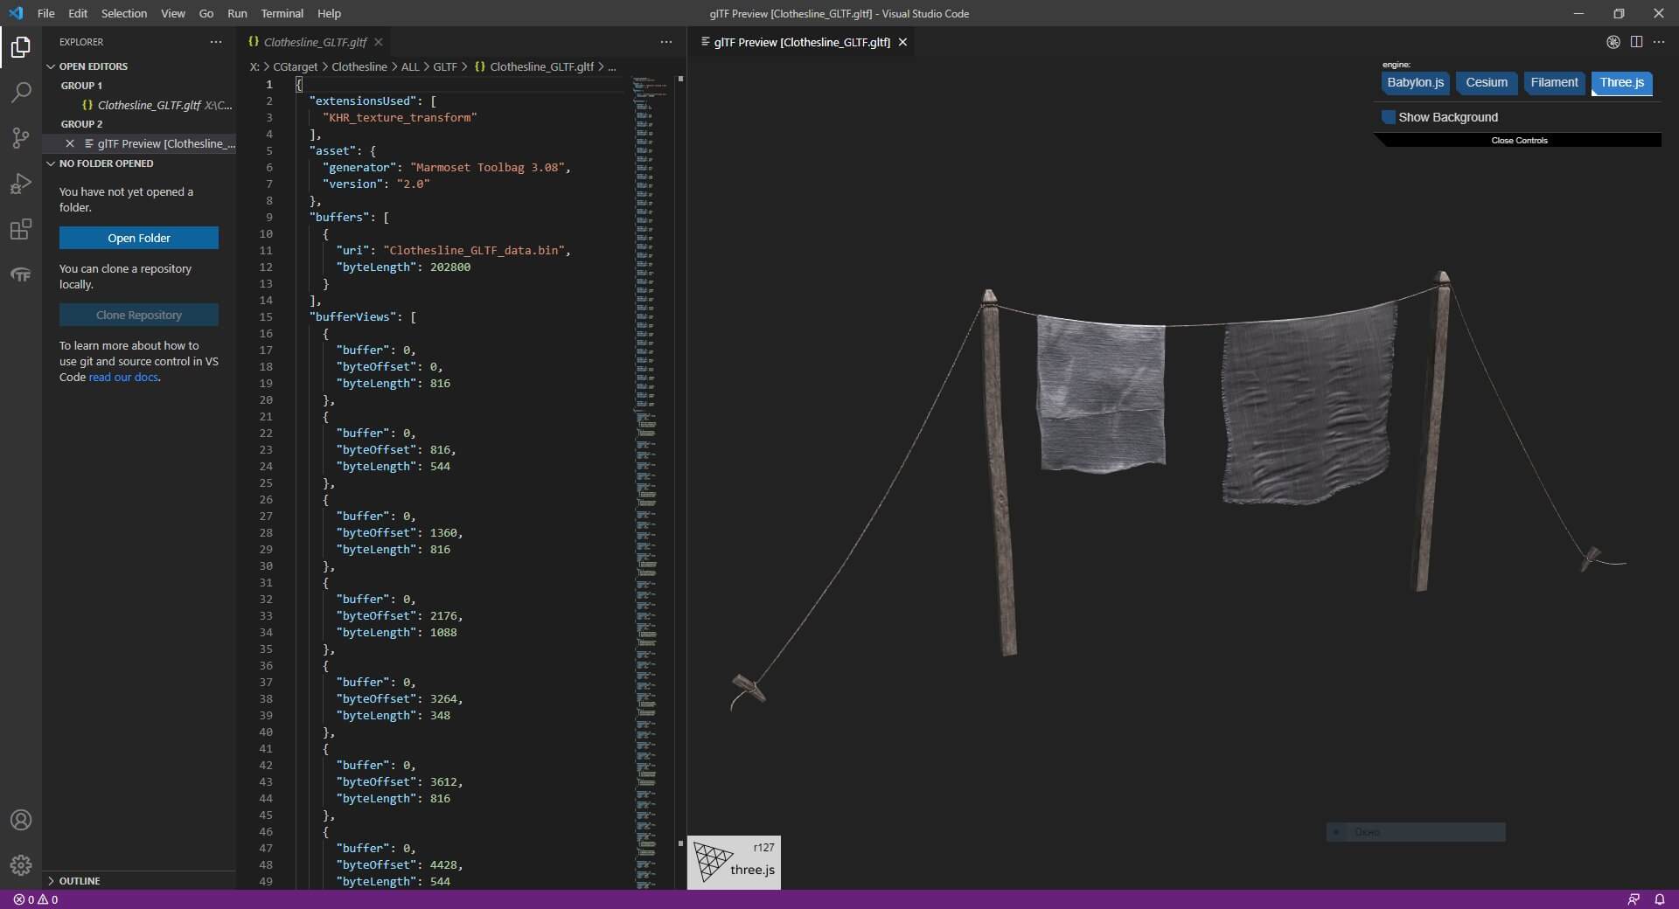
Task: Open the Source Control view
Action: (x=21, y=138)
